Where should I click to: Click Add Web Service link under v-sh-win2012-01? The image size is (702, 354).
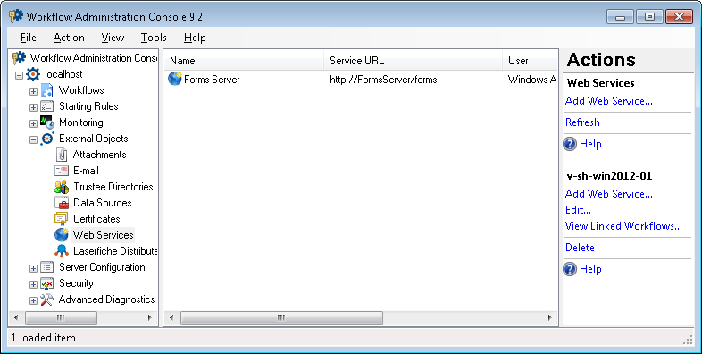point(609,194)
